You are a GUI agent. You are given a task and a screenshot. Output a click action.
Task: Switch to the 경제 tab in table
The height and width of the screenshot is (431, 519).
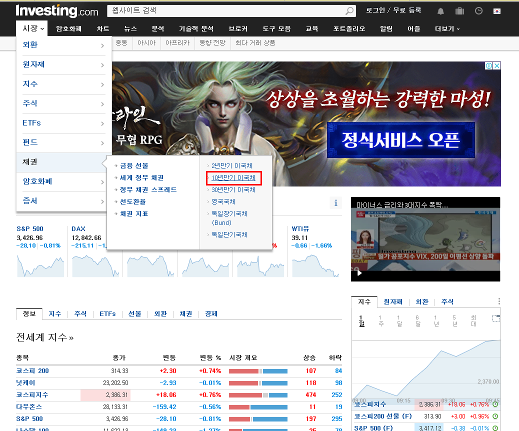[x=211, y=314]
